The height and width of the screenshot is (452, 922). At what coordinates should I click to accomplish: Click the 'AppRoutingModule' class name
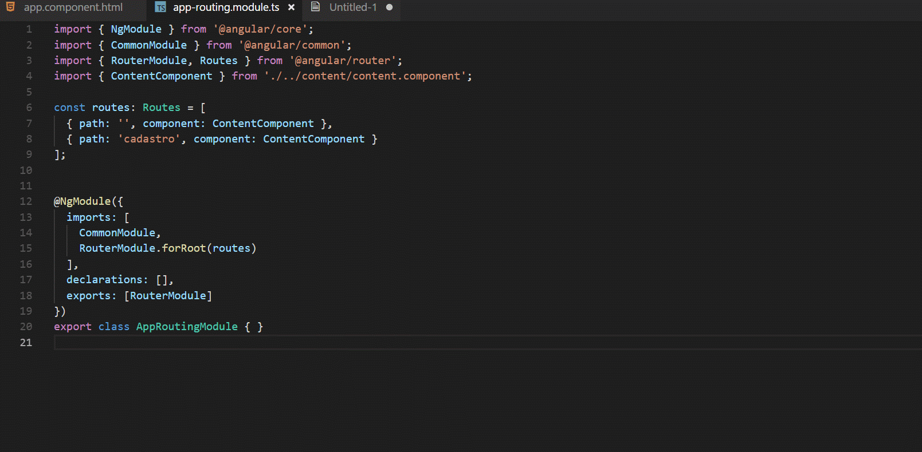pos(187,327)
